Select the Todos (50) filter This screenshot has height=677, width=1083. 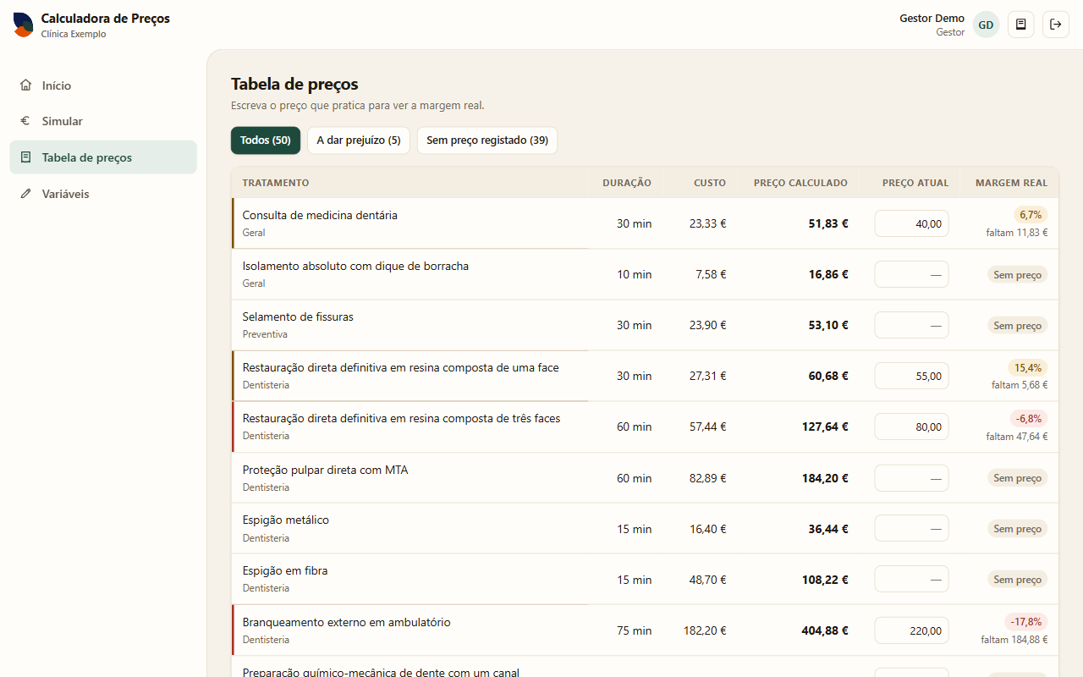(266, 140)
